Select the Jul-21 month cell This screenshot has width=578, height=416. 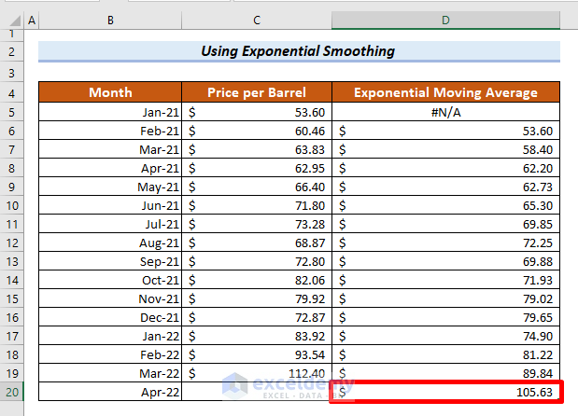click(x=110, y=224)
